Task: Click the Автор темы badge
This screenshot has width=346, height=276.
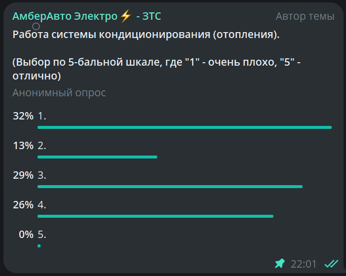Action: pyautogui.click(x=305, y=16)
